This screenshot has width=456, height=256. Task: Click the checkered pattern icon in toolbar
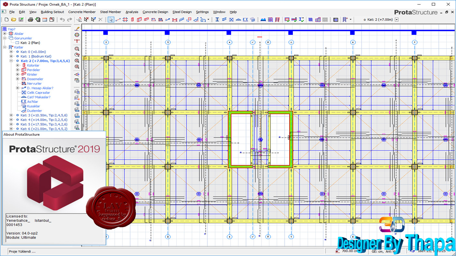tap(310, 20)
